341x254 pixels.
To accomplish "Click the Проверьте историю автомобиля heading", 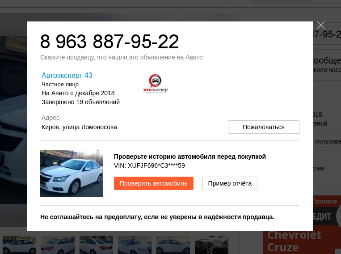I will click(x=190, y=157).
